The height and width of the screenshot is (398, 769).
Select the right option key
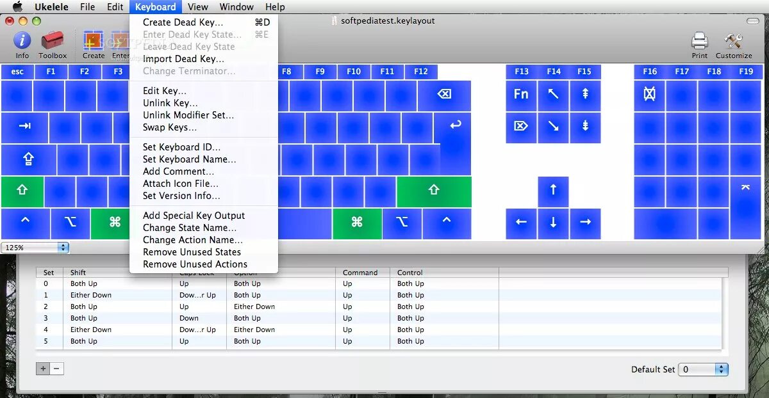402,223
